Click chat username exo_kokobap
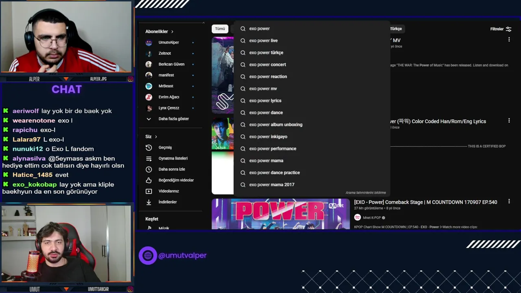Image resolution: width=521 pixels, height=293 pixels. tap(35, 185)
